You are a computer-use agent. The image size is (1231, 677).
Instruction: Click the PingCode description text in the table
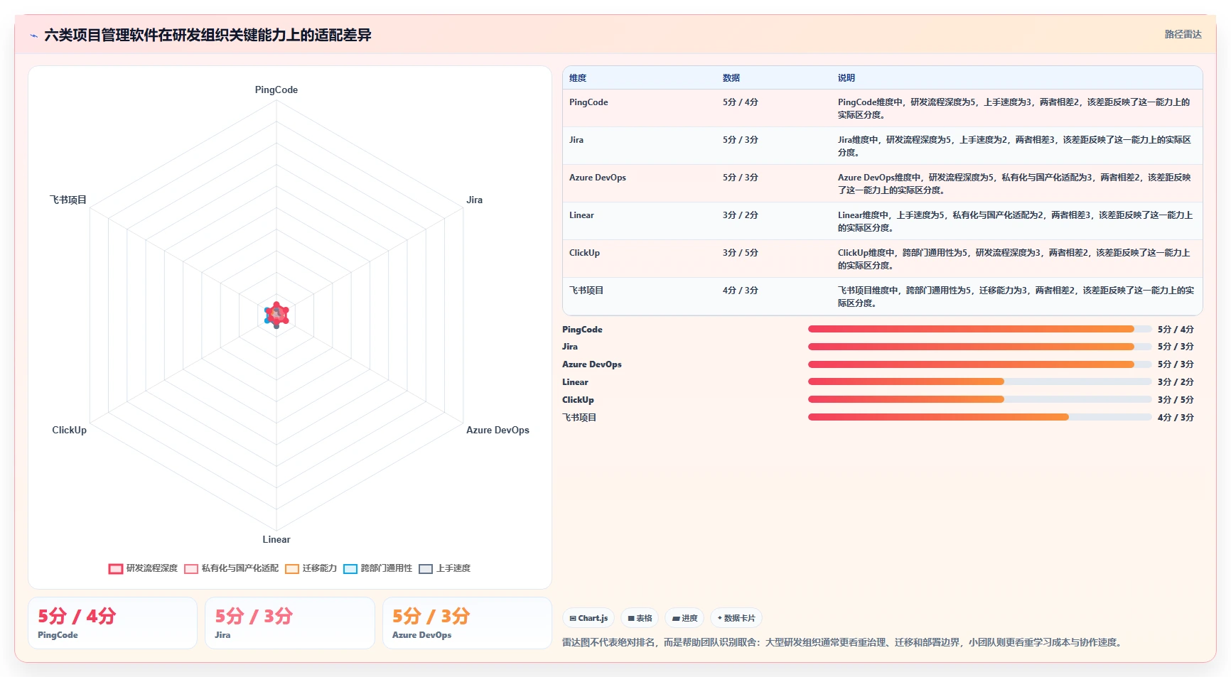(1014, 109)
